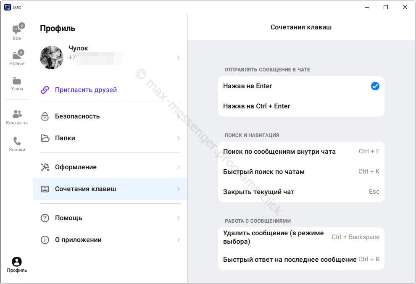Screen dimensions: 416x284
Task: Click the Оформление magic wand icon
Action: (45, 167)
